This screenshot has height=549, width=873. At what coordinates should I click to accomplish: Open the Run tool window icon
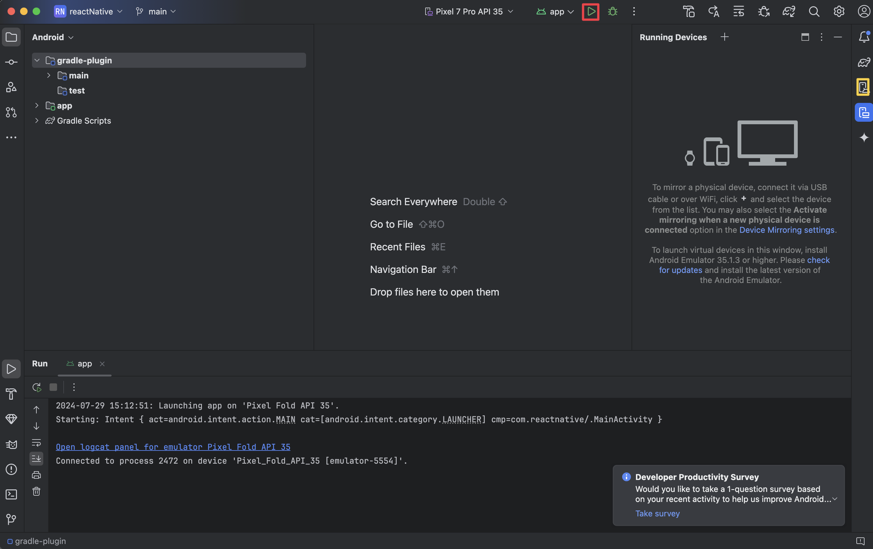pos(11,369)
